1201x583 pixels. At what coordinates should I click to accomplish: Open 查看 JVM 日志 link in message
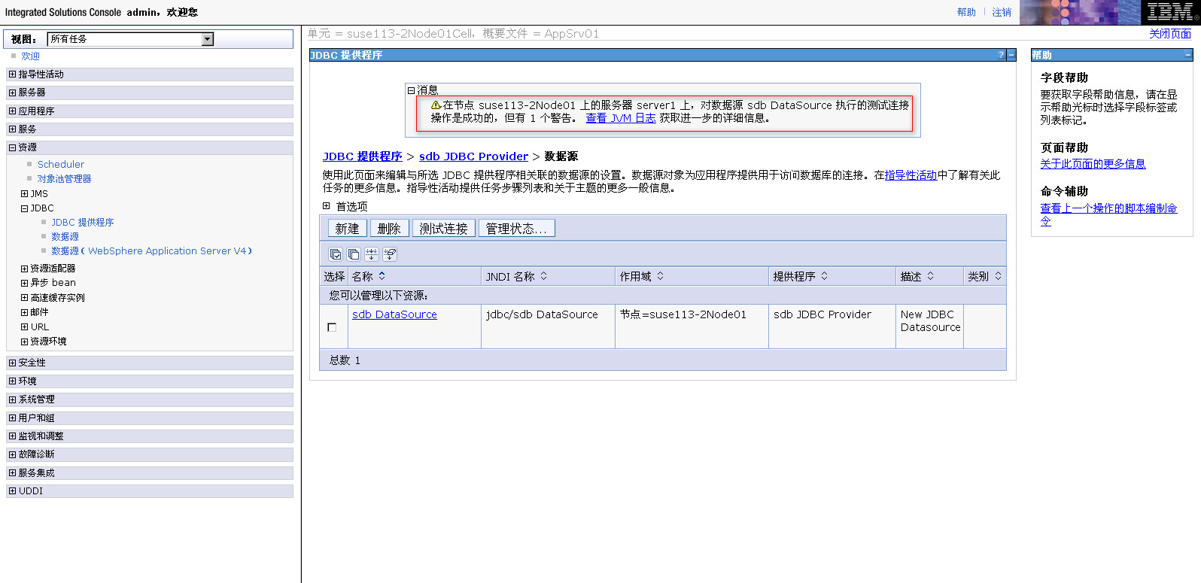pos(621,118)
